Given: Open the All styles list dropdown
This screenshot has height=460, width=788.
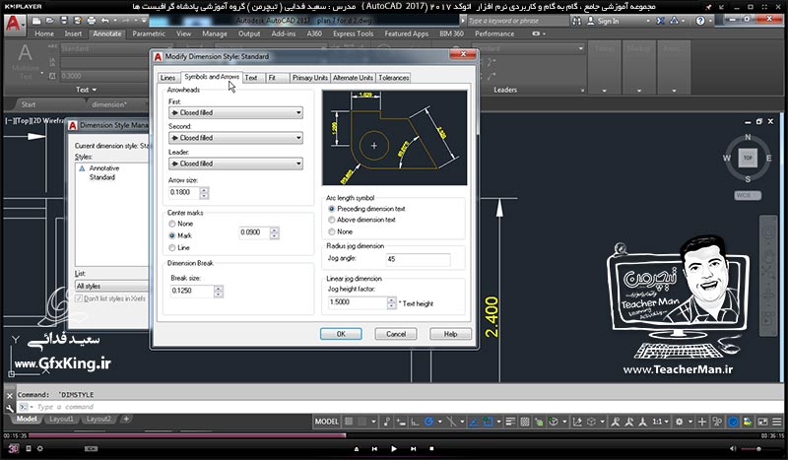Looking at the screenshot, I should (111, 286).
